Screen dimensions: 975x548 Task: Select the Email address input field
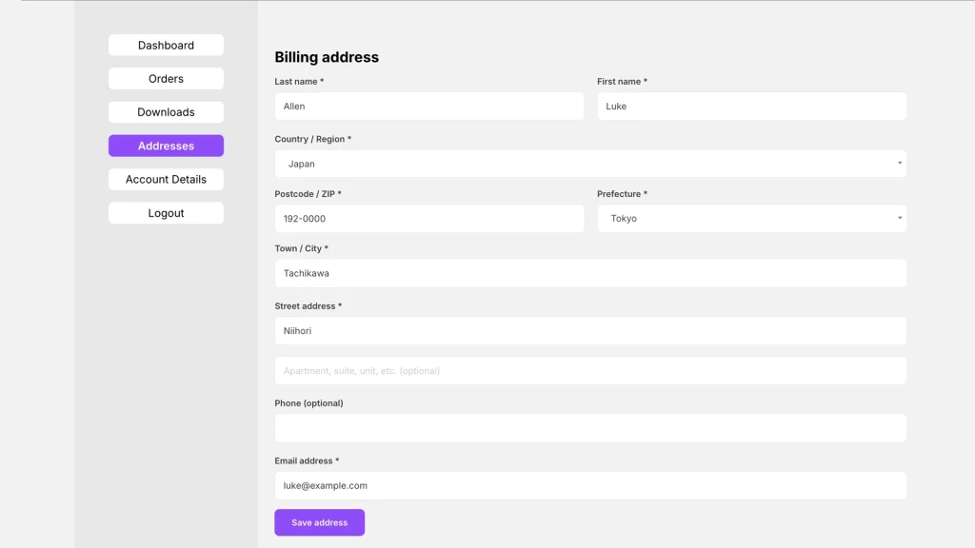pyautogui.click(x=589, y=485)
